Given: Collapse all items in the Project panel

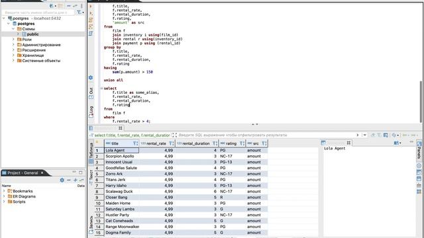Looking at the screenshot, I should pos(69,180).
